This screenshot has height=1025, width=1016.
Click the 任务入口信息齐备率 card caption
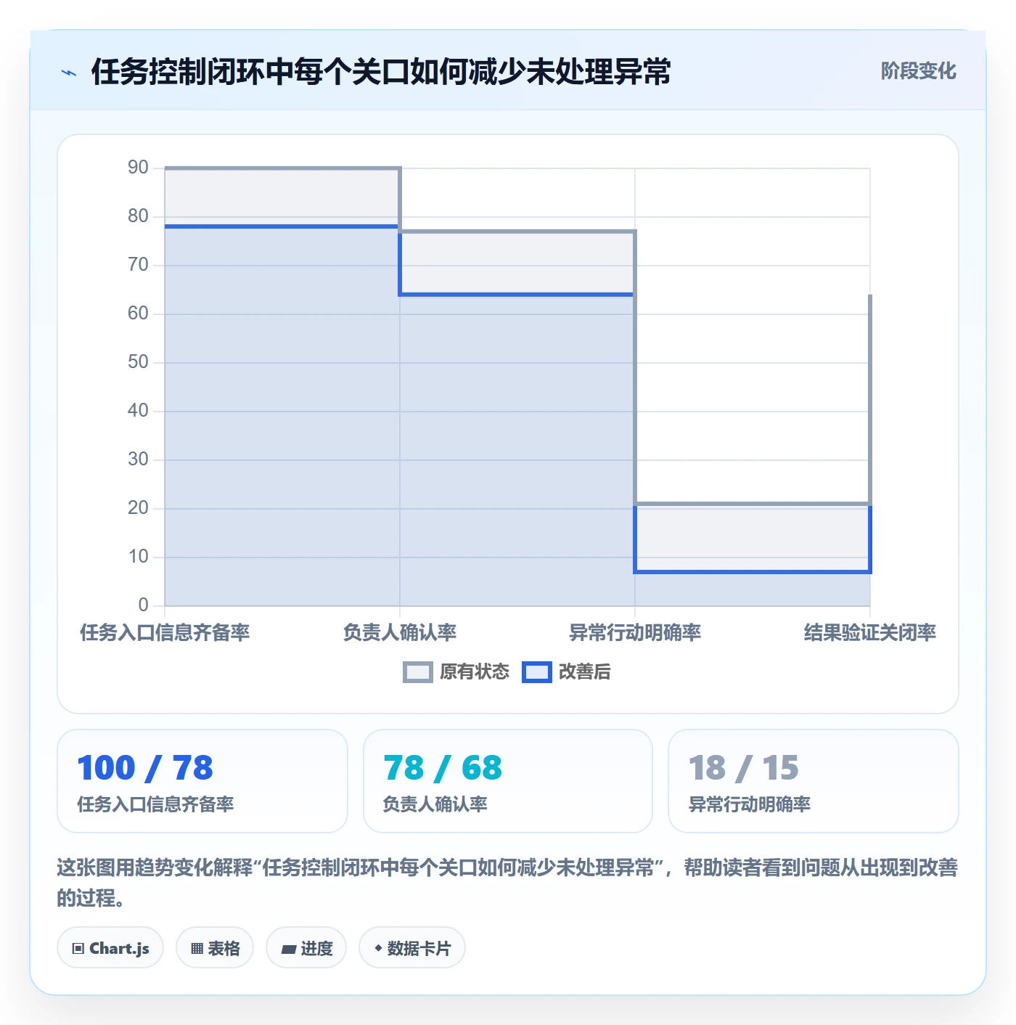[x=155, y=804]
